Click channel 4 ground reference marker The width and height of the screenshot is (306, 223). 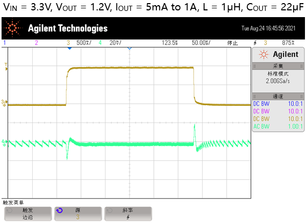point(4,143)
